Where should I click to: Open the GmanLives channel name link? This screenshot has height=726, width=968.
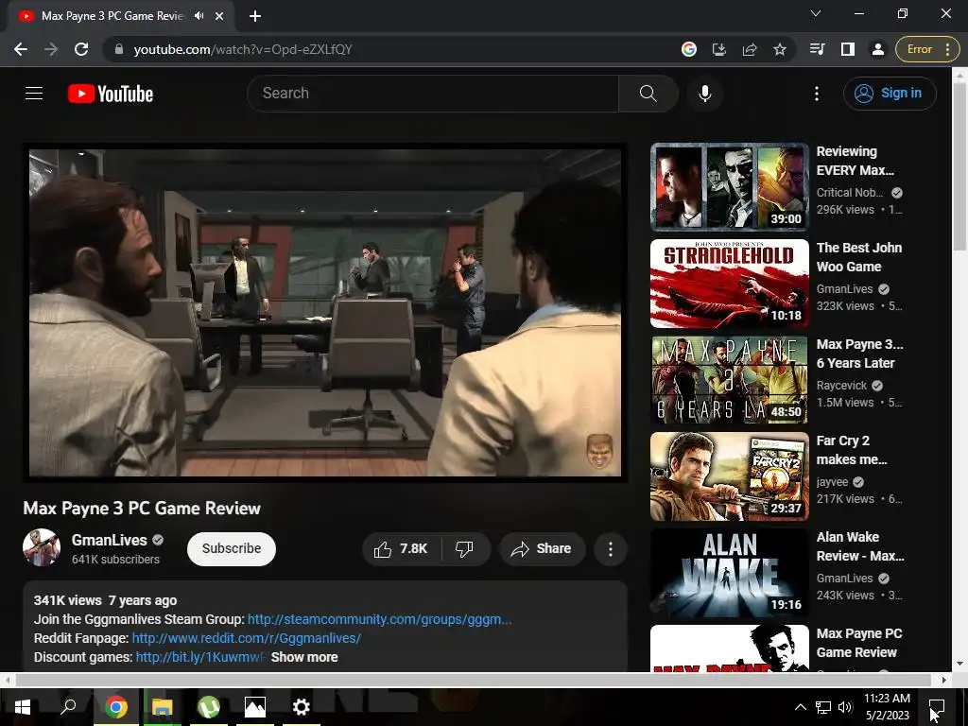pyautogui.click(x=110, y=540)
